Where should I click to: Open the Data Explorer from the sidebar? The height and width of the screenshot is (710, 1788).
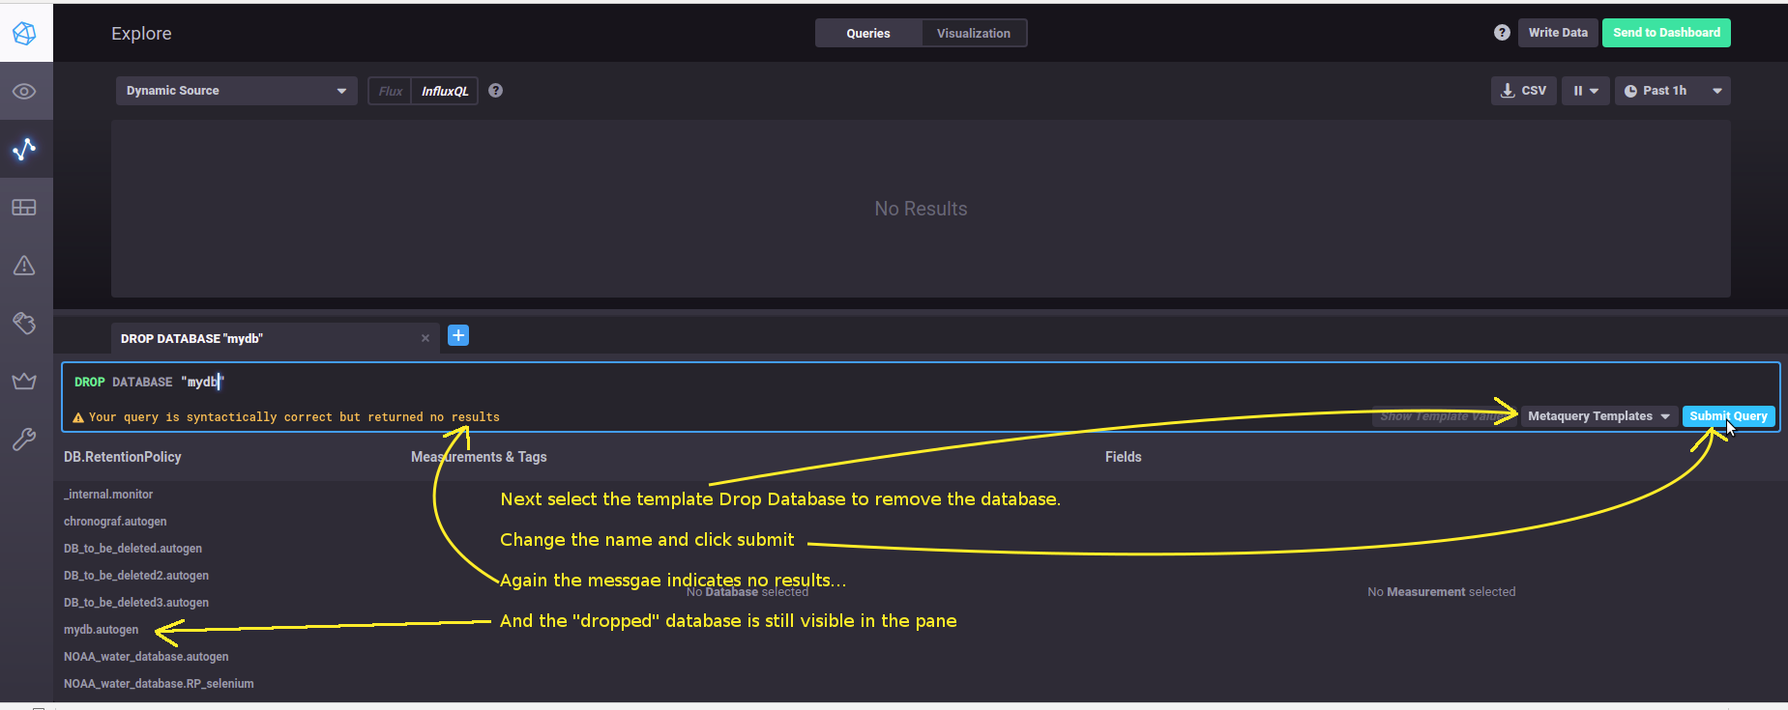[26, 149]
